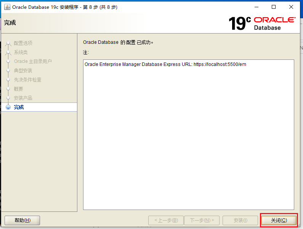Close the installer window with X
The image size is (303, 229).
pos(291,7)
